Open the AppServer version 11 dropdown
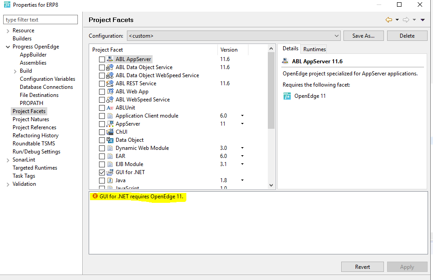The width and height of the screenshot is (433, 280). coord(242,123)
